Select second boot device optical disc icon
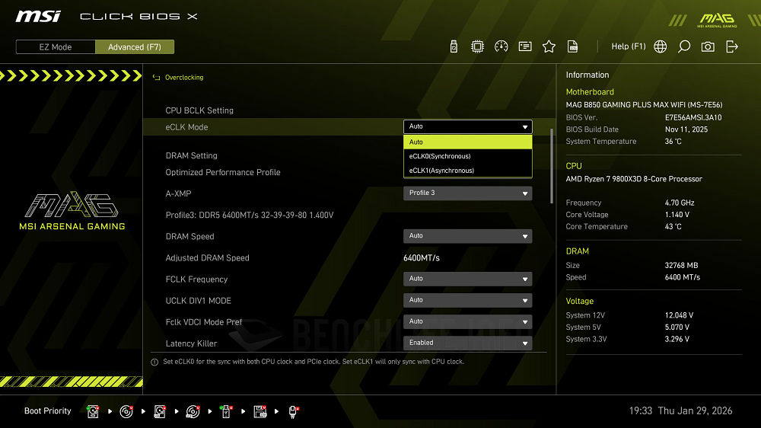This screenshot has height=428, width=761. pyautogui.click(x=126, y=411)
